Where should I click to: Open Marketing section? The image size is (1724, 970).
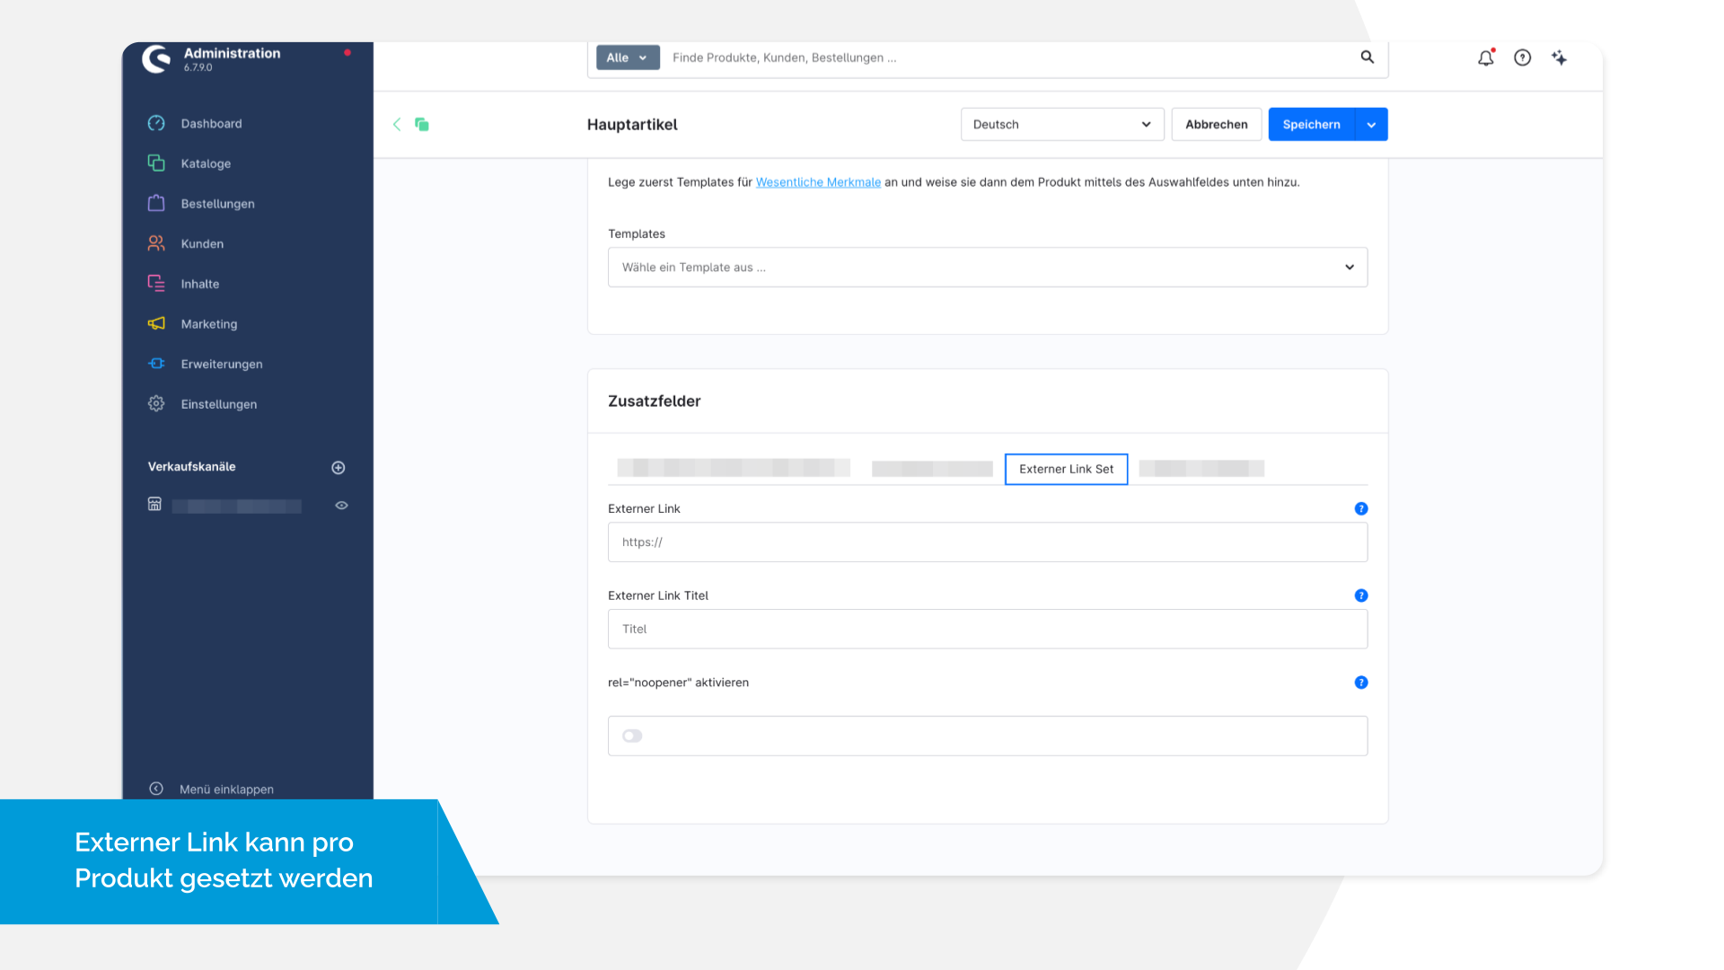[209, 324]
